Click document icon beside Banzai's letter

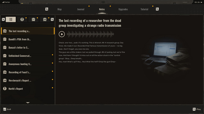coord(5,47)
